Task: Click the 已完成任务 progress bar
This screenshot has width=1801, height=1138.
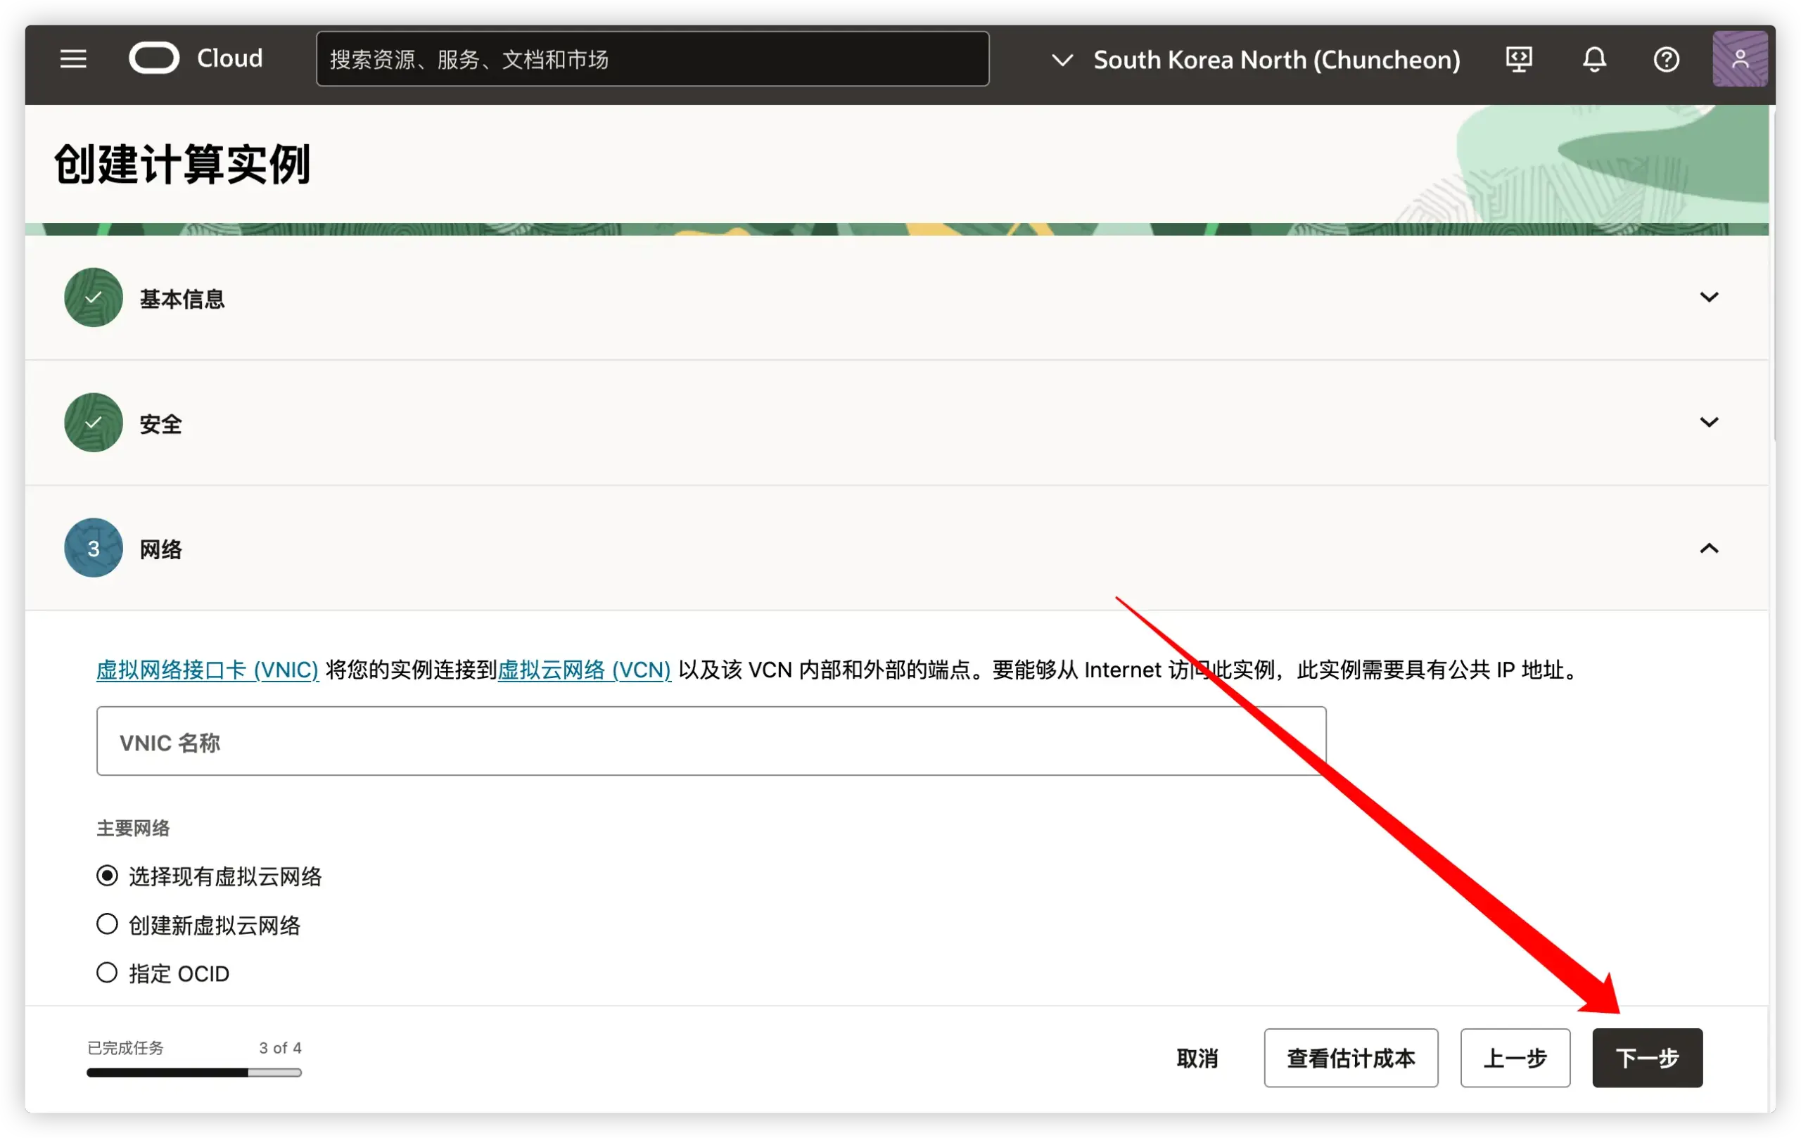Action: 193,1072
